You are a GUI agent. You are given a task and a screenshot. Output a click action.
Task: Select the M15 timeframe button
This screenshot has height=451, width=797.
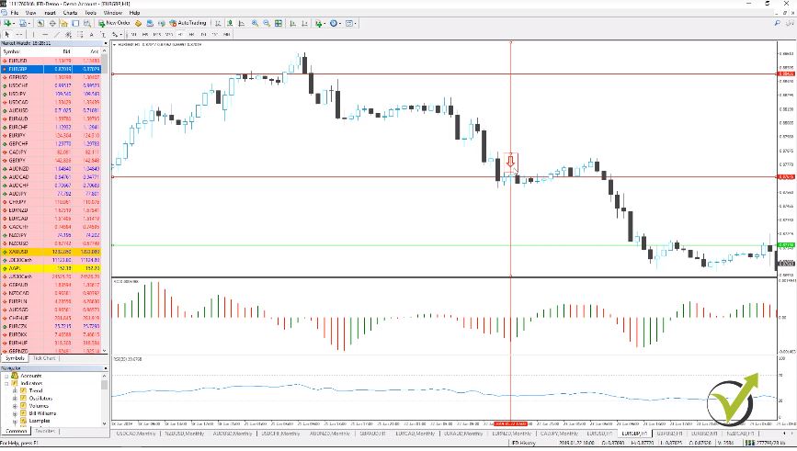(156, 35)
